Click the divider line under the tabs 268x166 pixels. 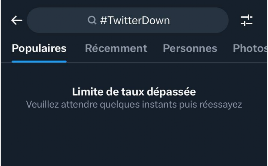(166, 63)
